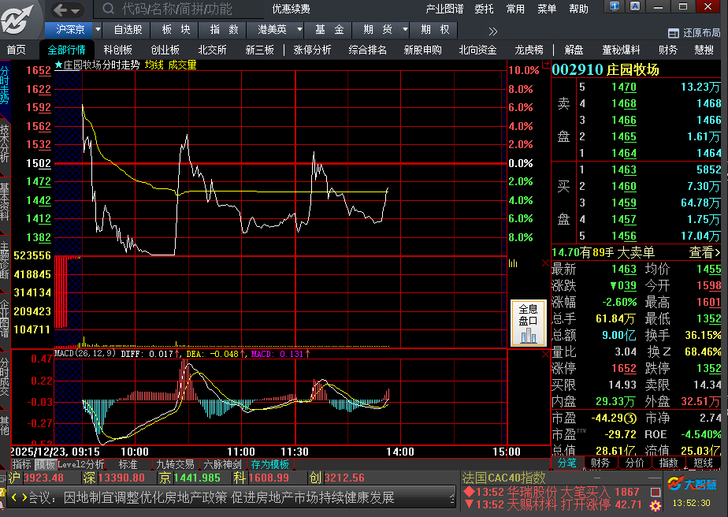Open the history dropdown beside the back arrow
This screenshot has height=517, width=728.
pyautogui.click(x=76, y=10)
